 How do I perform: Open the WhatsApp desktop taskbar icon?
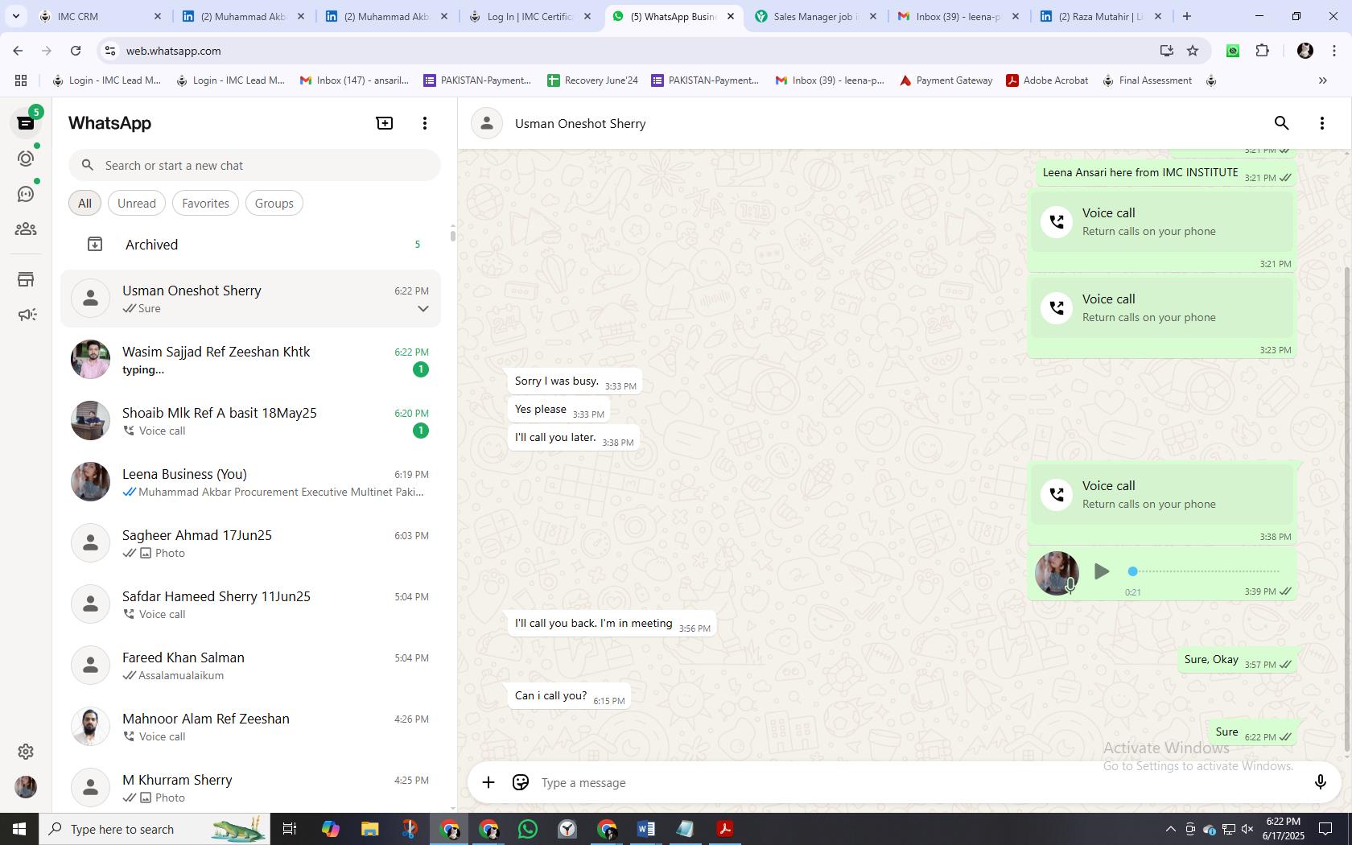528,829
